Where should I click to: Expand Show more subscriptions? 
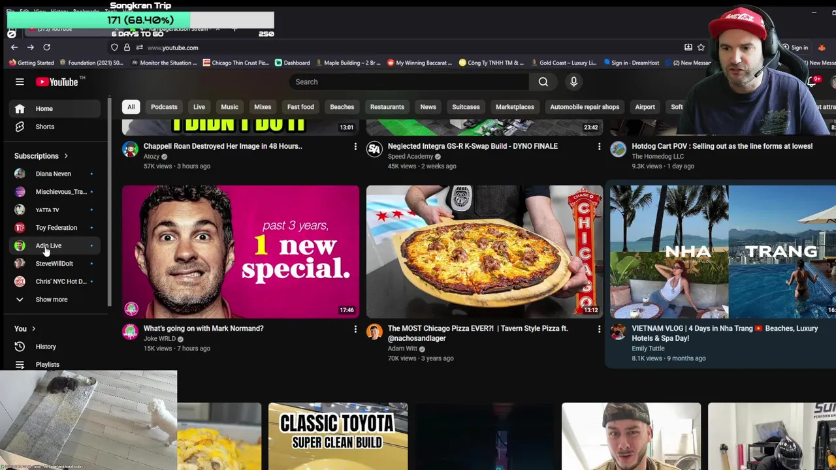coord(56,300)
